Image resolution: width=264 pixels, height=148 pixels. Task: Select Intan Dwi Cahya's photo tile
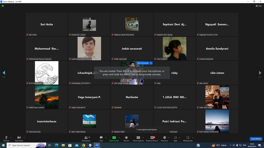217,97
